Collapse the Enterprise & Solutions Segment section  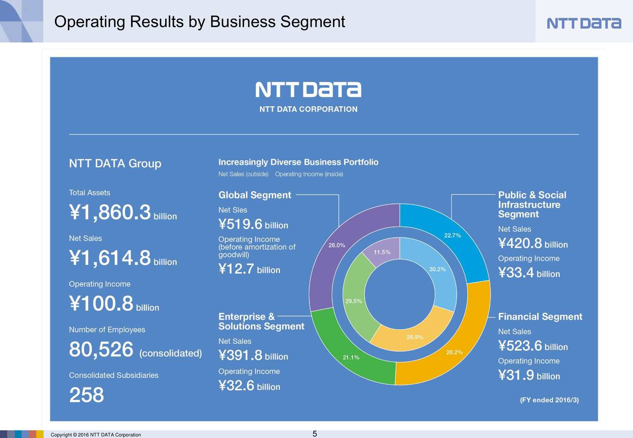tap(261, 322)
